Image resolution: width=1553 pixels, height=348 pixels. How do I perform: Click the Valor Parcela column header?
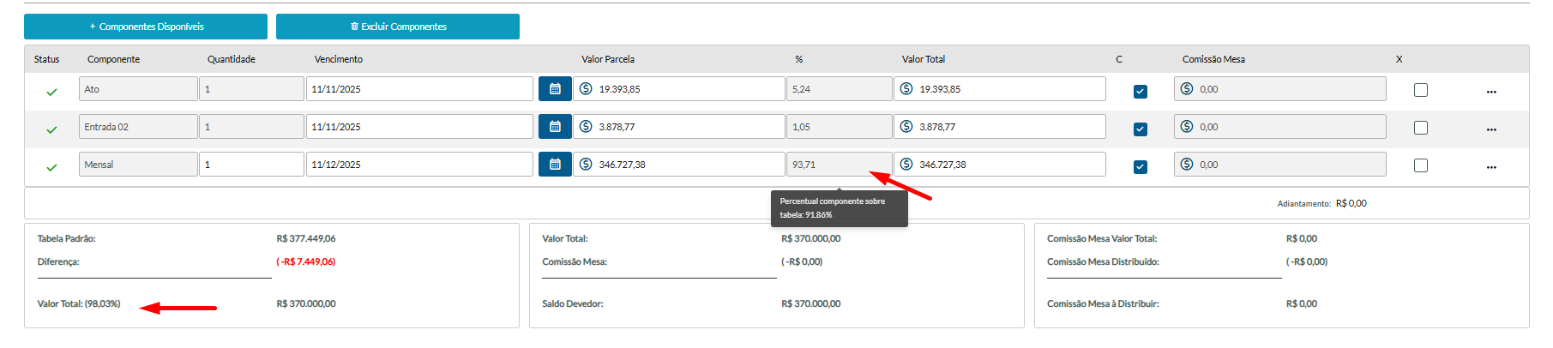pos(608,59)
